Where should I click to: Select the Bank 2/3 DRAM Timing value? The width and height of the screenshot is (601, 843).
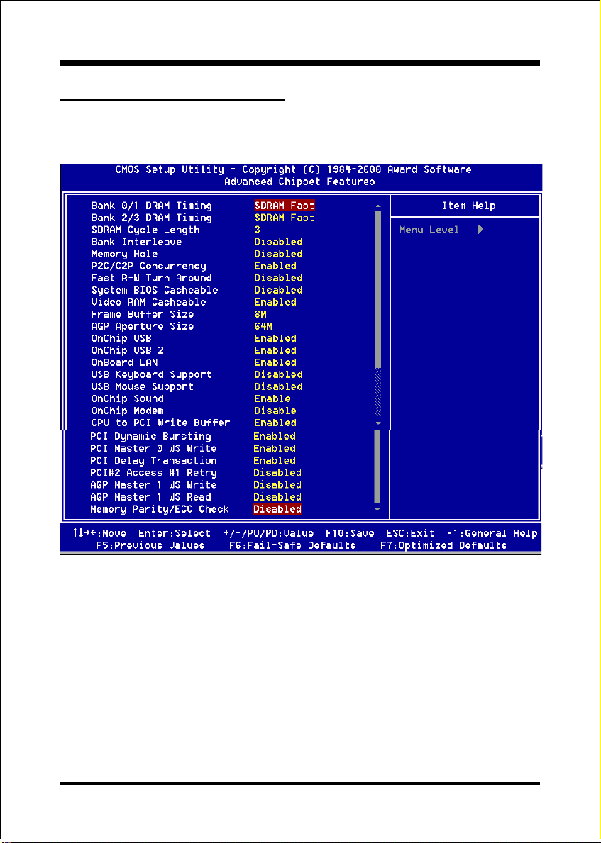point(284,218)
